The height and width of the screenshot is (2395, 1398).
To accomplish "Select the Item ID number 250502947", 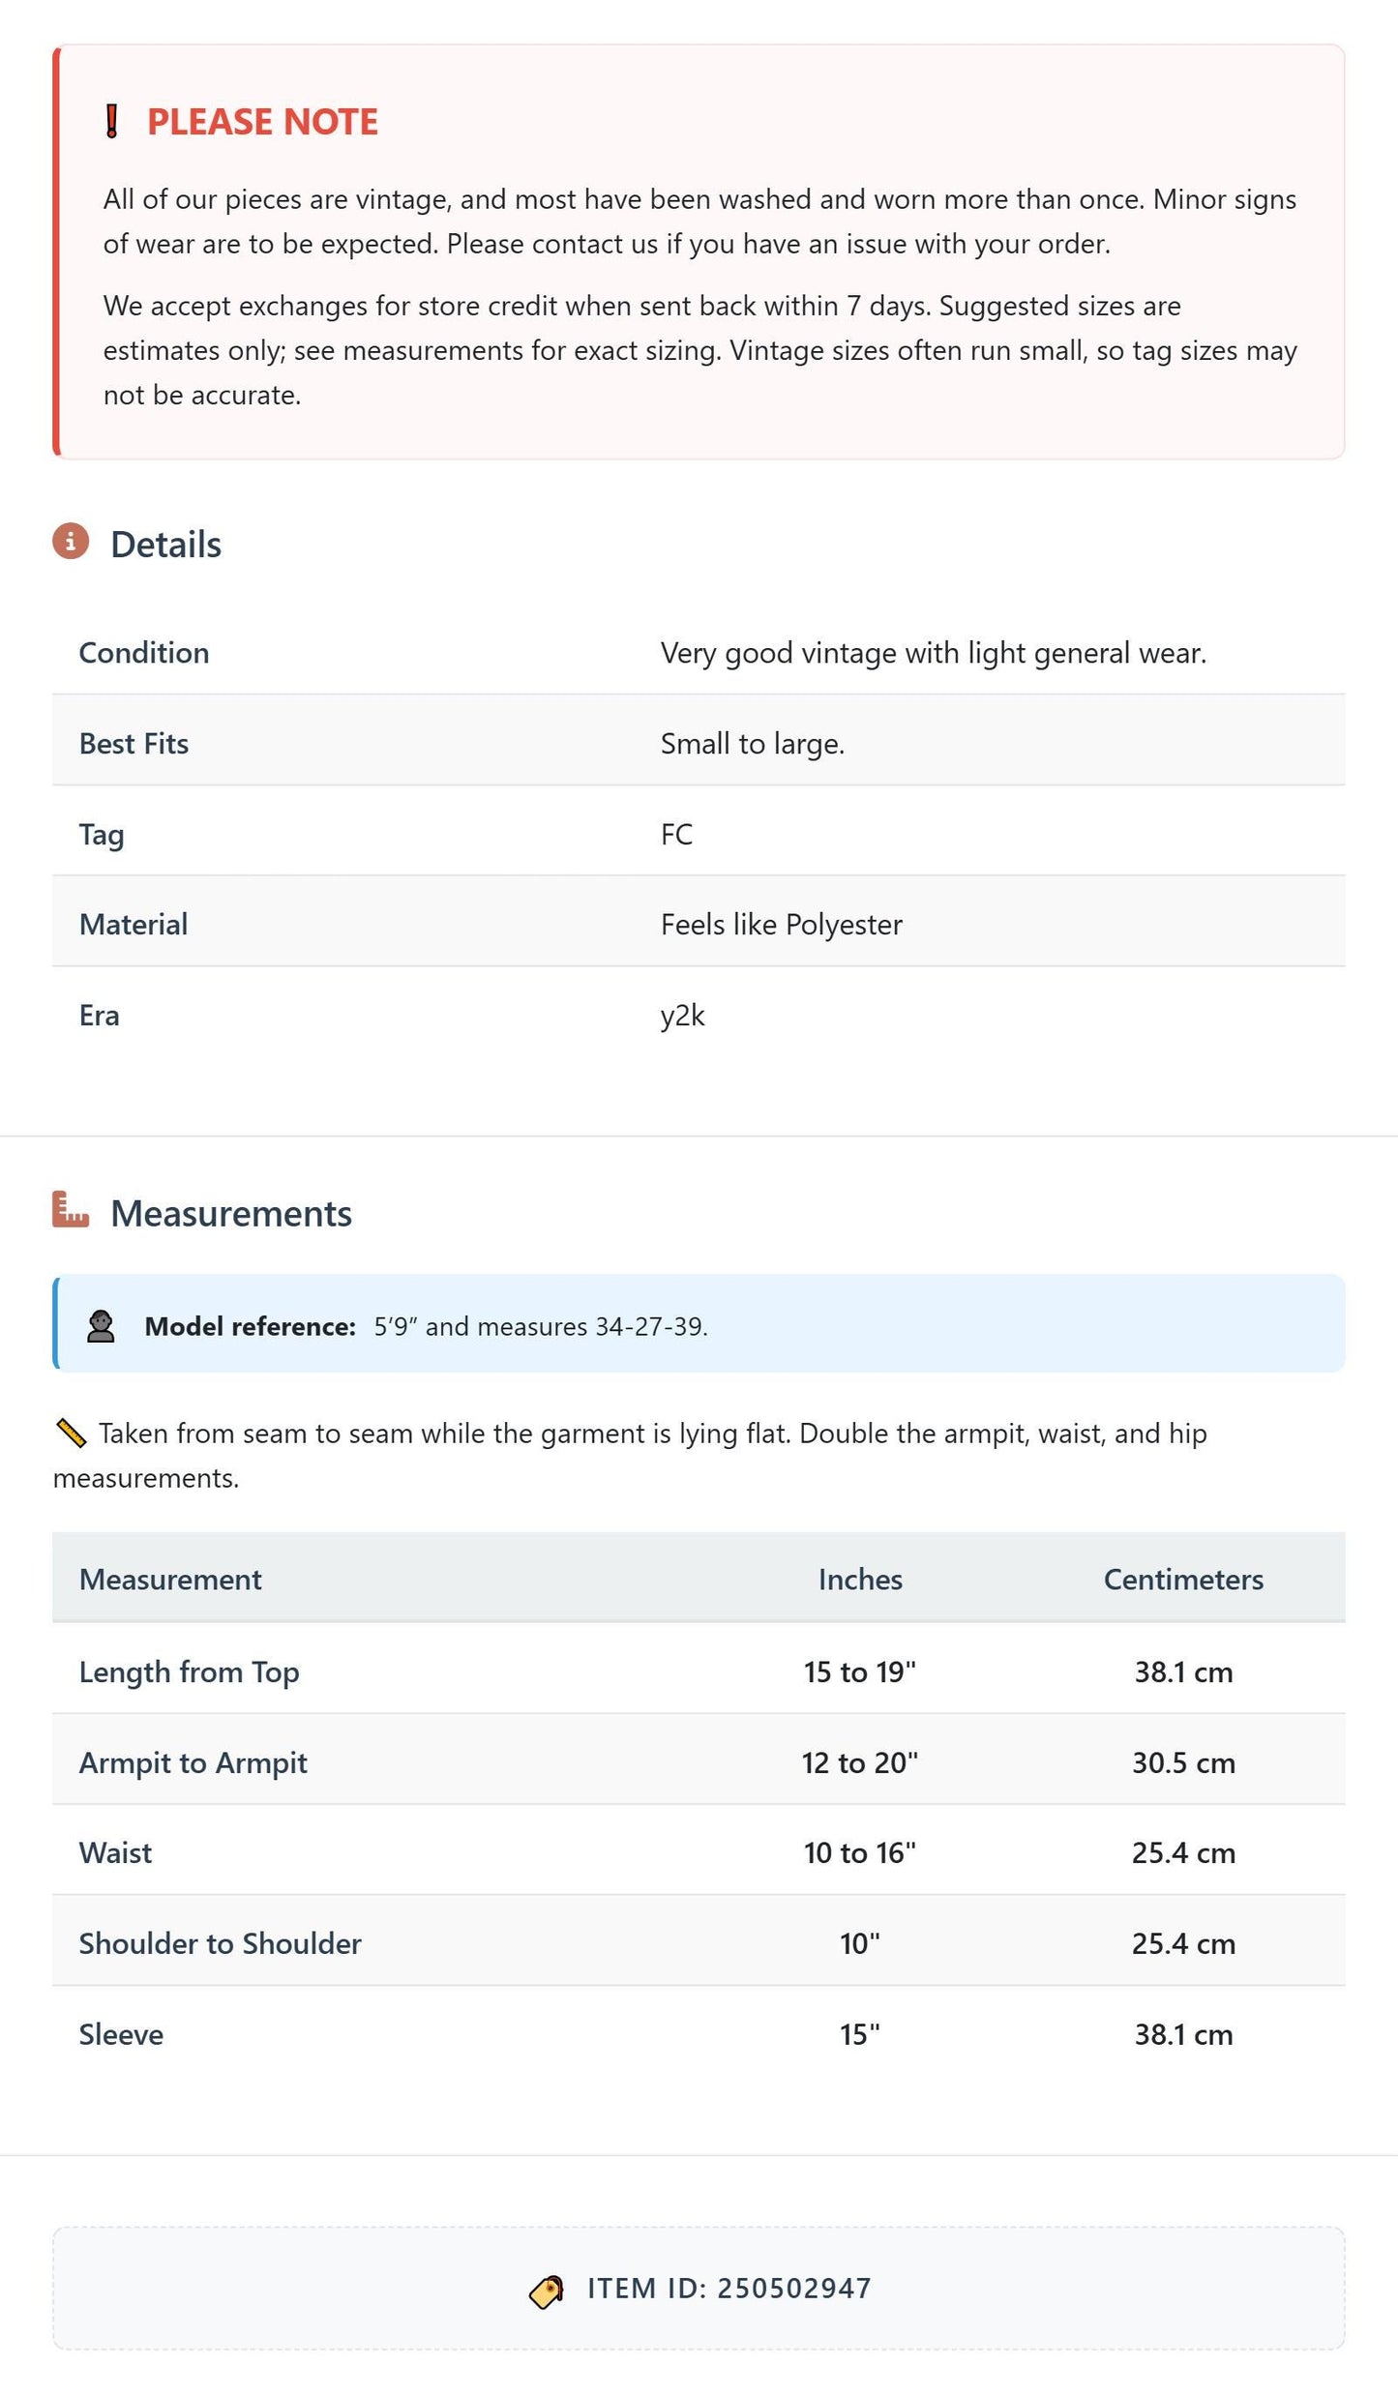I will [794, 2289].
